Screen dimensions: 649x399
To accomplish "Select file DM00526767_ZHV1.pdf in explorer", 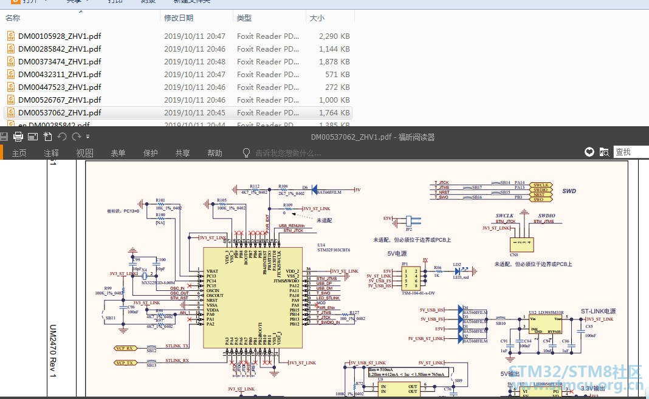I will [x=60, y=100].
